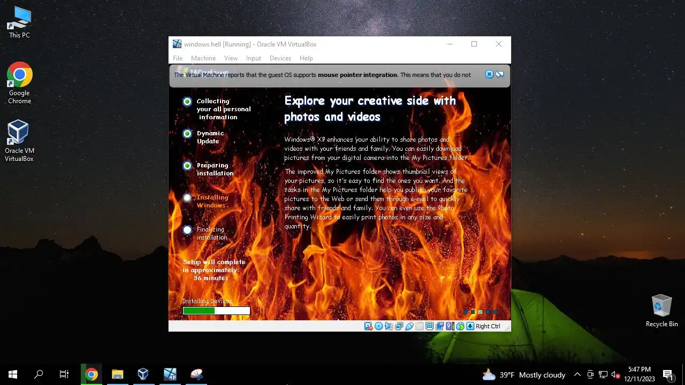Click the 'Installing Devices...' label

point(208,301)
